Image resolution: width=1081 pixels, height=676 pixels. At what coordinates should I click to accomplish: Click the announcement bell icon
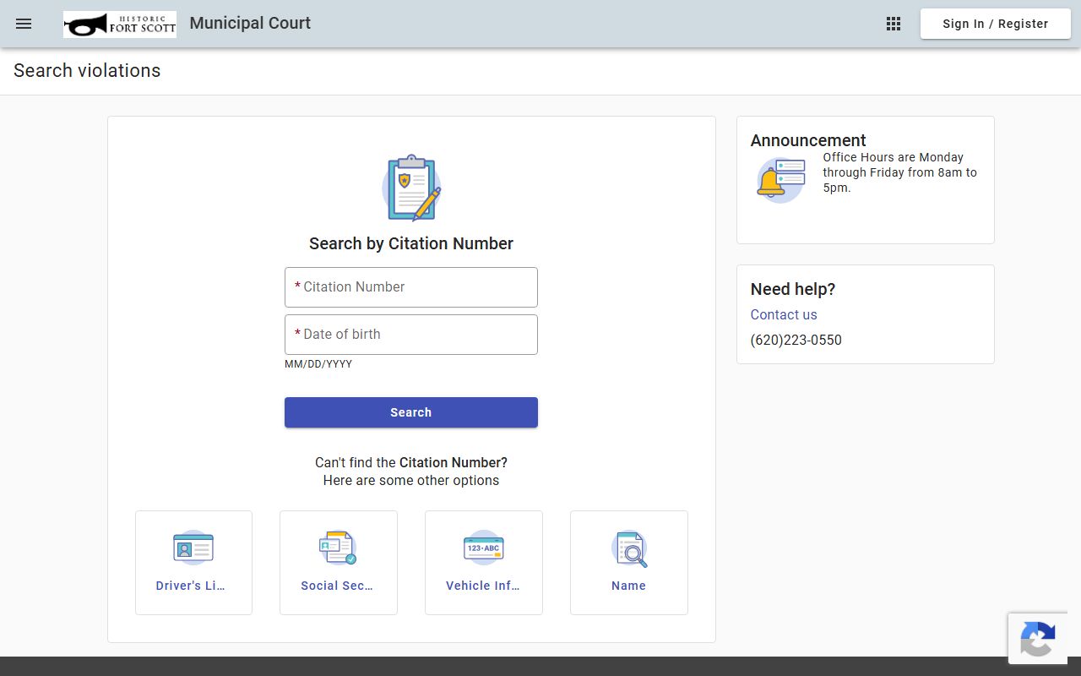click(780, 180)
